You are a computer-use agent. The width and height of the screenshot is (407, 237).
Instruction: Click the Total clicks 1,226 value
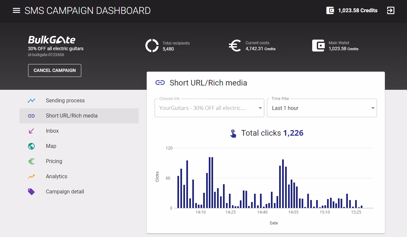tap(293, 133)
